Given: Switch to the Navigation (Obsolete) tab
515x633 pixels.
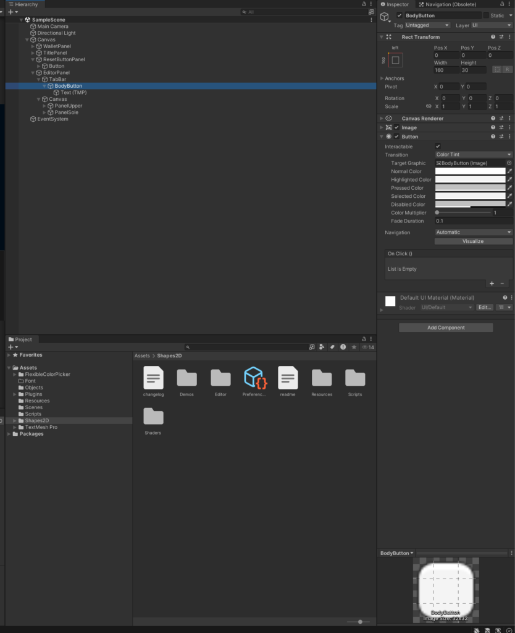Looking at the screenshot, I should tap(447, 4).
